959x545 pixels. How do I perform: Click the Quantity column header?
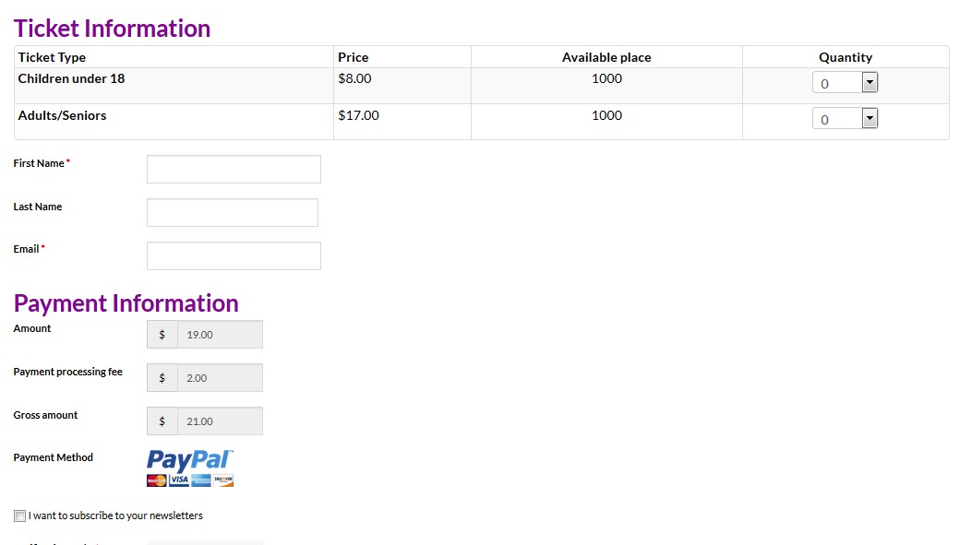[x=845, y=57]
